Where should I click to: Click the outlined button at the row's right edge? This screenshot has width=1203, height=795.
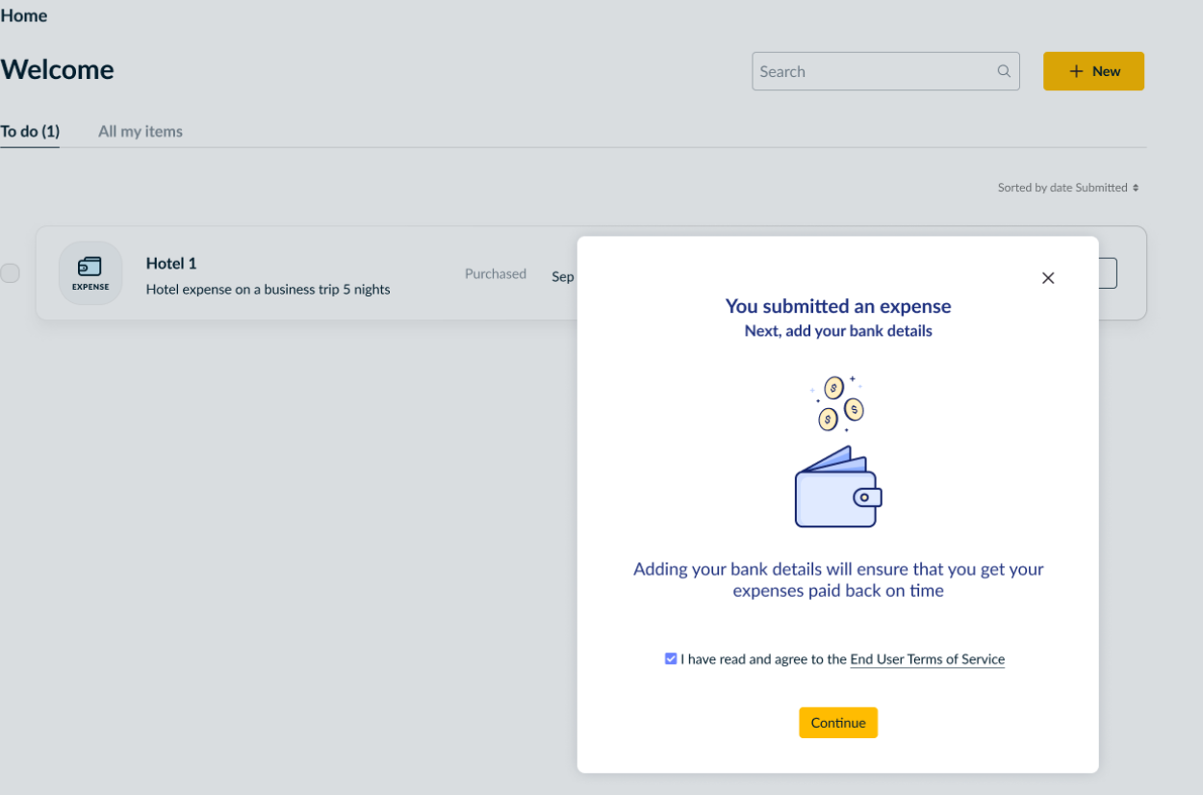tap(1107, 273)
